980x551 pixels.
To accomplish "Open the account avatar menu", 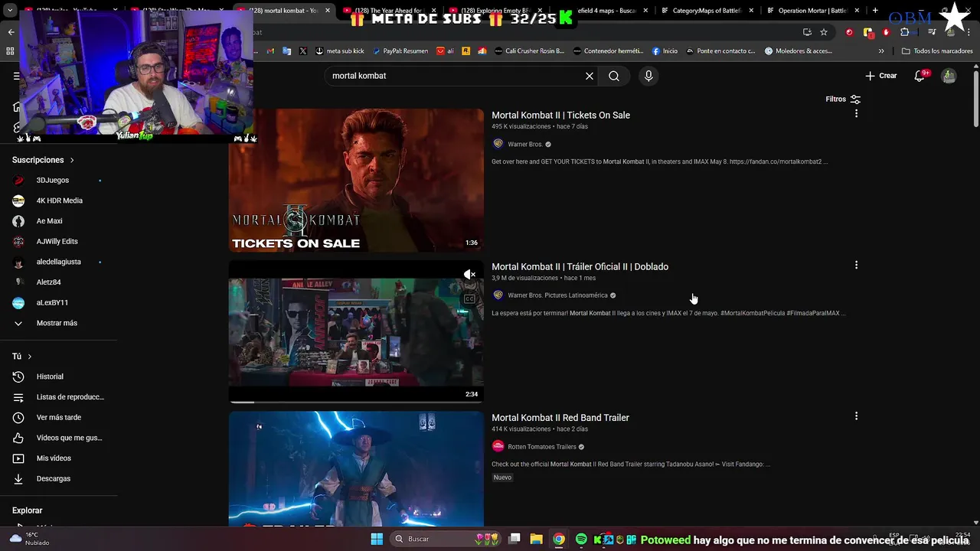I will tap(949, 76).
